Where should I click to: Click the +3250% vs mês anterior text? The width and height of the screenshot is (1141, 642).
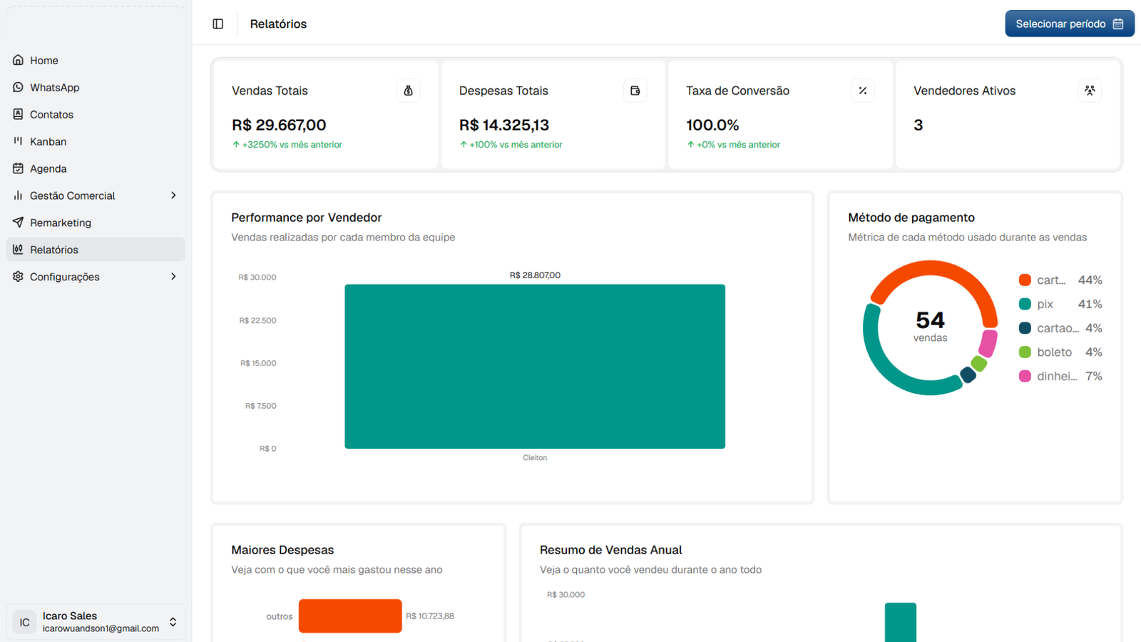[x=292, y=145]
